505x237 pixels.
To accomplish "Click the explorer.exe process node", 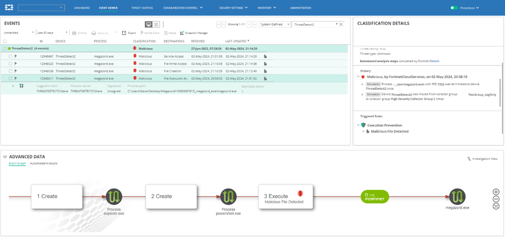I will tap(114, 197).
